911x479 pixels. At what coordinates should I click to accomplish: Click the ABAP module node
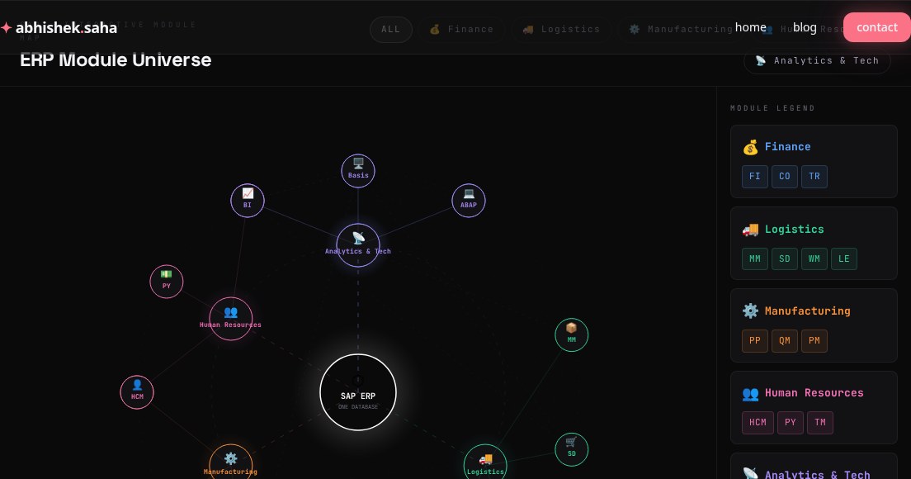point(468,201)
